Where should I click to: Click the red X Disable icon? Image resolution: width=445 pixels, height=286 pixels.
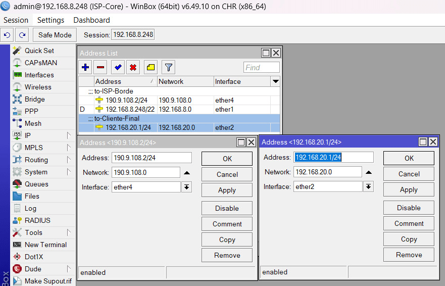click(x=133, y=67)
